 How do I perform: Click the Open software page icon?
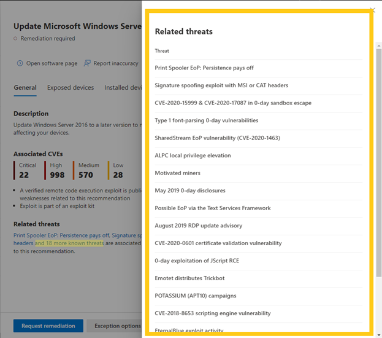(20, 63)
